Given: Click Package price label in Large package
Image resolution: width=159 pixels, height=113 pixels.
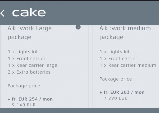Looking at the screenshot, I should (x=24, y=86).
